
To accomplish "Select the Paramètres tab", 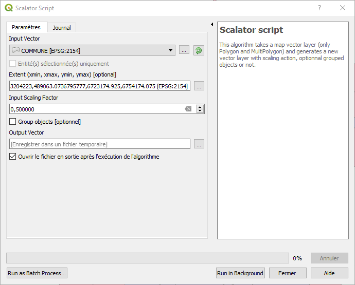I will 26,27.
